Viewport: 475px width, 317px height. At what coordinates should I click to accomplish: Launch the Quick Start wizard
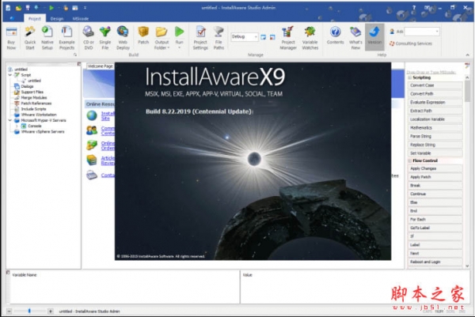(30, 38)
